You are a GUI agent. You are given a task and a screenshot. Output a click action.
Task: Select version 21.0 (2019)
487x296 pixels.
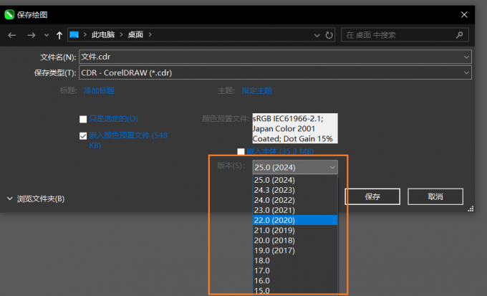pos(295,230)
